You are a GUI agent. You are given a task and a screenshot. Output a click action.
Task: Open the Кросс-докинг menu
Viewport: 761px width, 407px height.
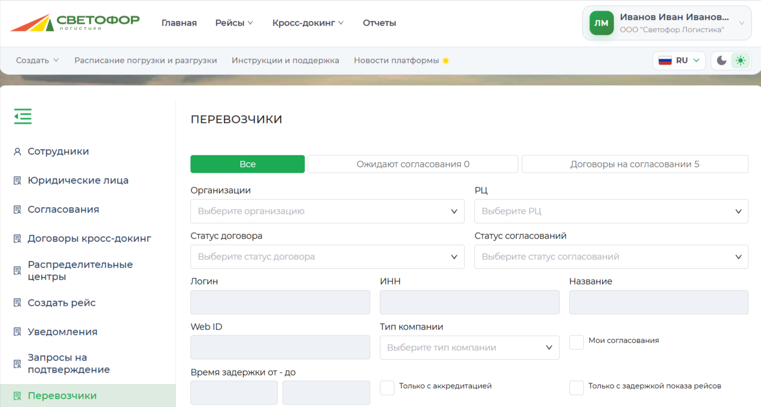(x=308, y=23)
